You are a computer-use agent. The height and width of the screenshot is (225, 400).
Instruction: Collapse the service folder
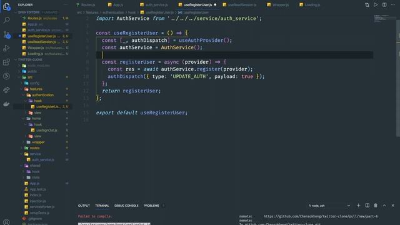[35, 154]
